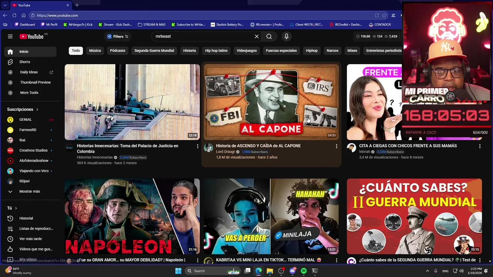
Task: Select the Segunda Guerra Mundial chip
Action: pos(154,50)
